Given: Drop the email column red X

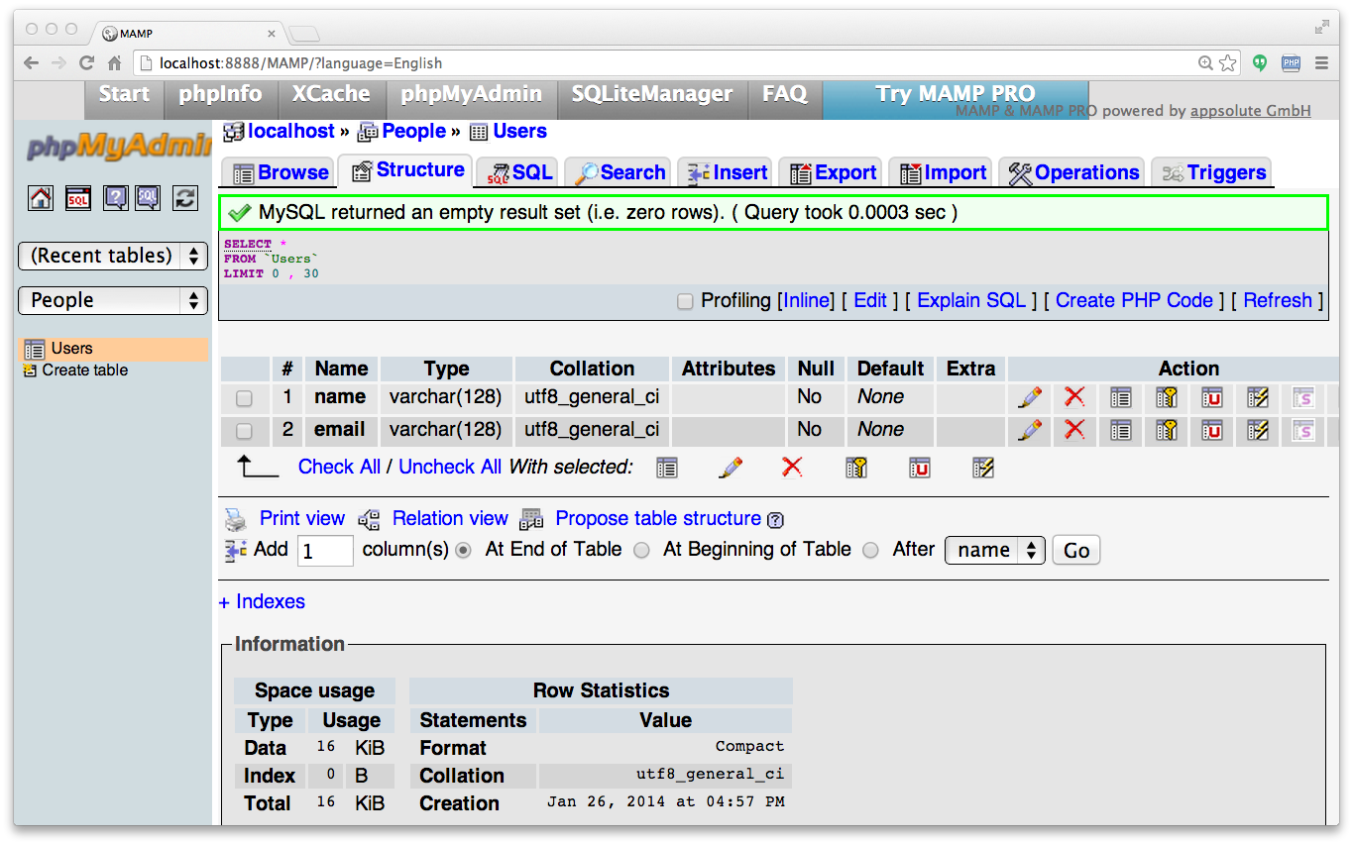Looking at the screenshot, I should pyautogui.click(x=1074, y=430).
